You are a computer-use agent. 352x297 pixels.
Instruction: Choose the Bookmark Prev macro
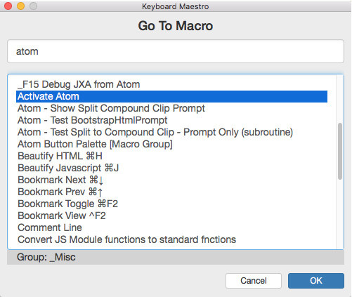click(171, 192)
